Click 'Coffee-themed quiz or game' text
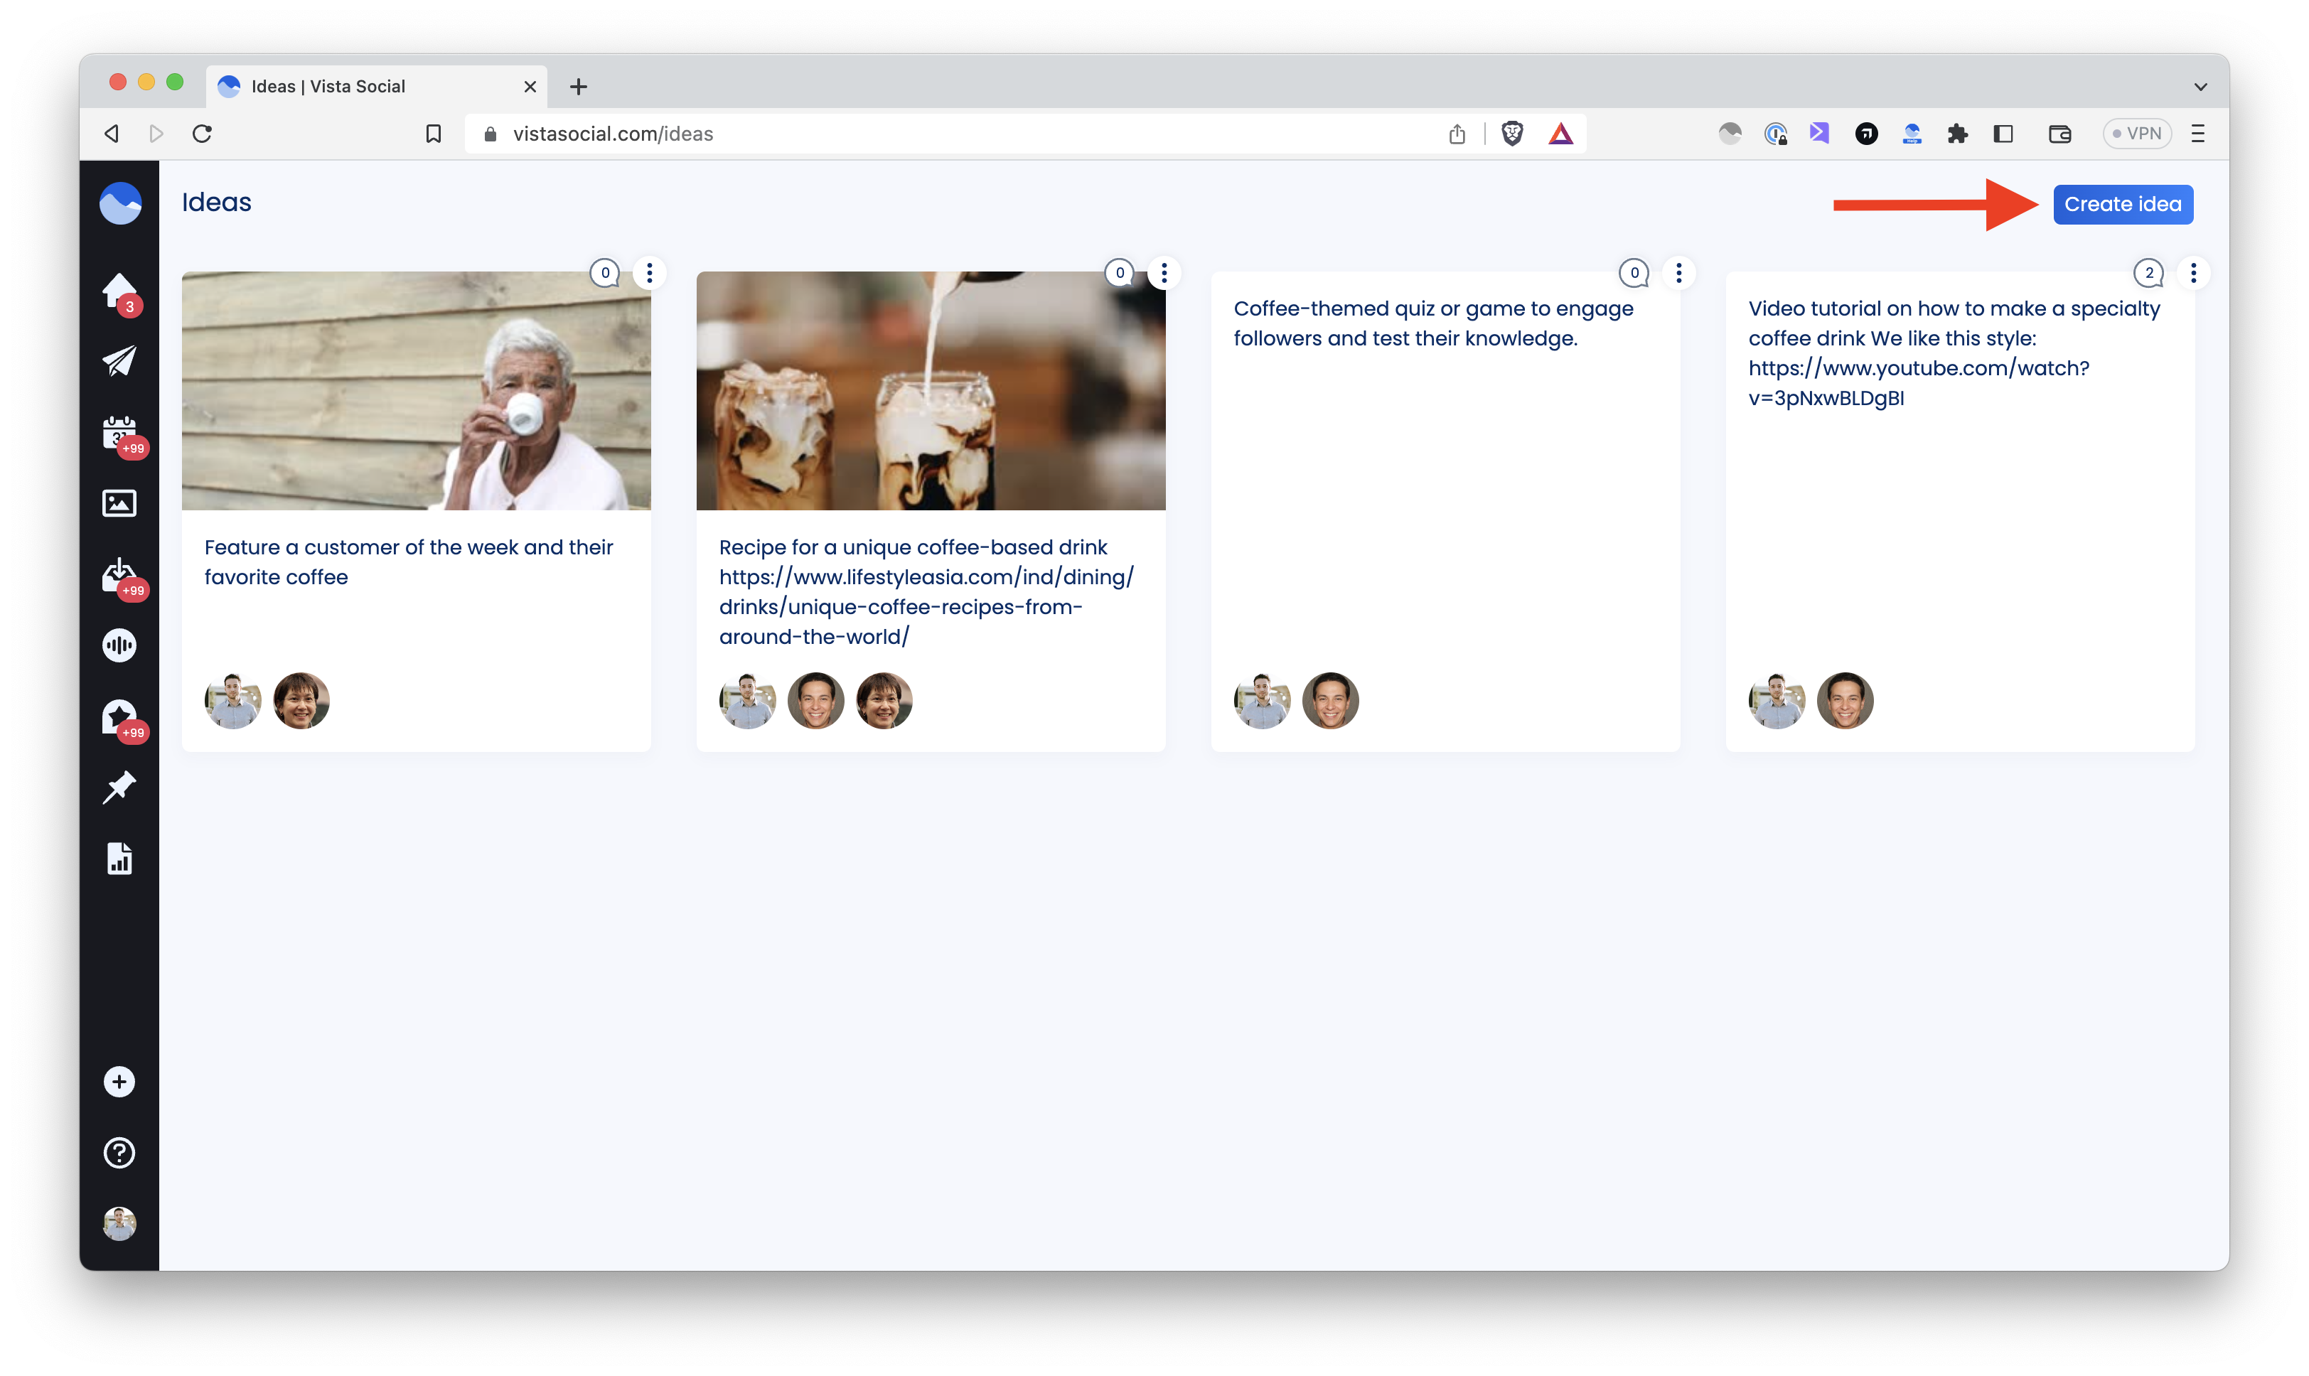Image resolution: width=2309 pixels, height=1376 pixels. 1432,323
